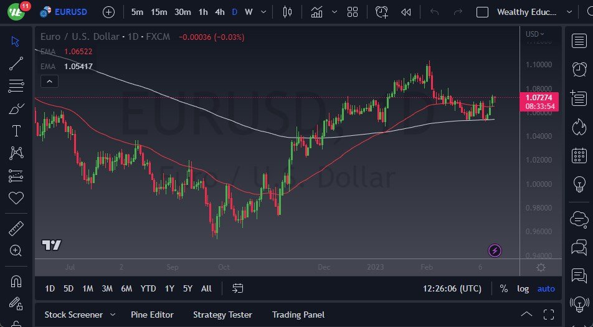Click the current price label 1.07274
The width and height of the screenshot is (593, 327).
tap(538, 97)
